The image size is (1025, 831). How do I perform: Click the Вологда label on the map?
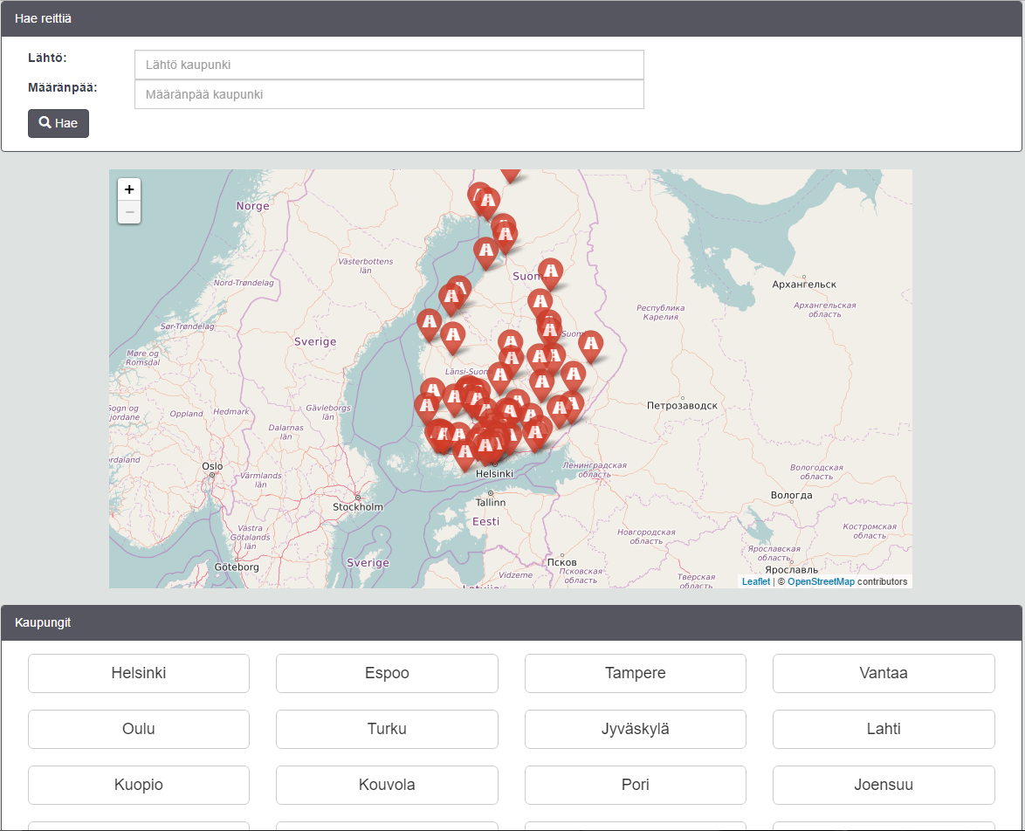(x=791, y=495)
